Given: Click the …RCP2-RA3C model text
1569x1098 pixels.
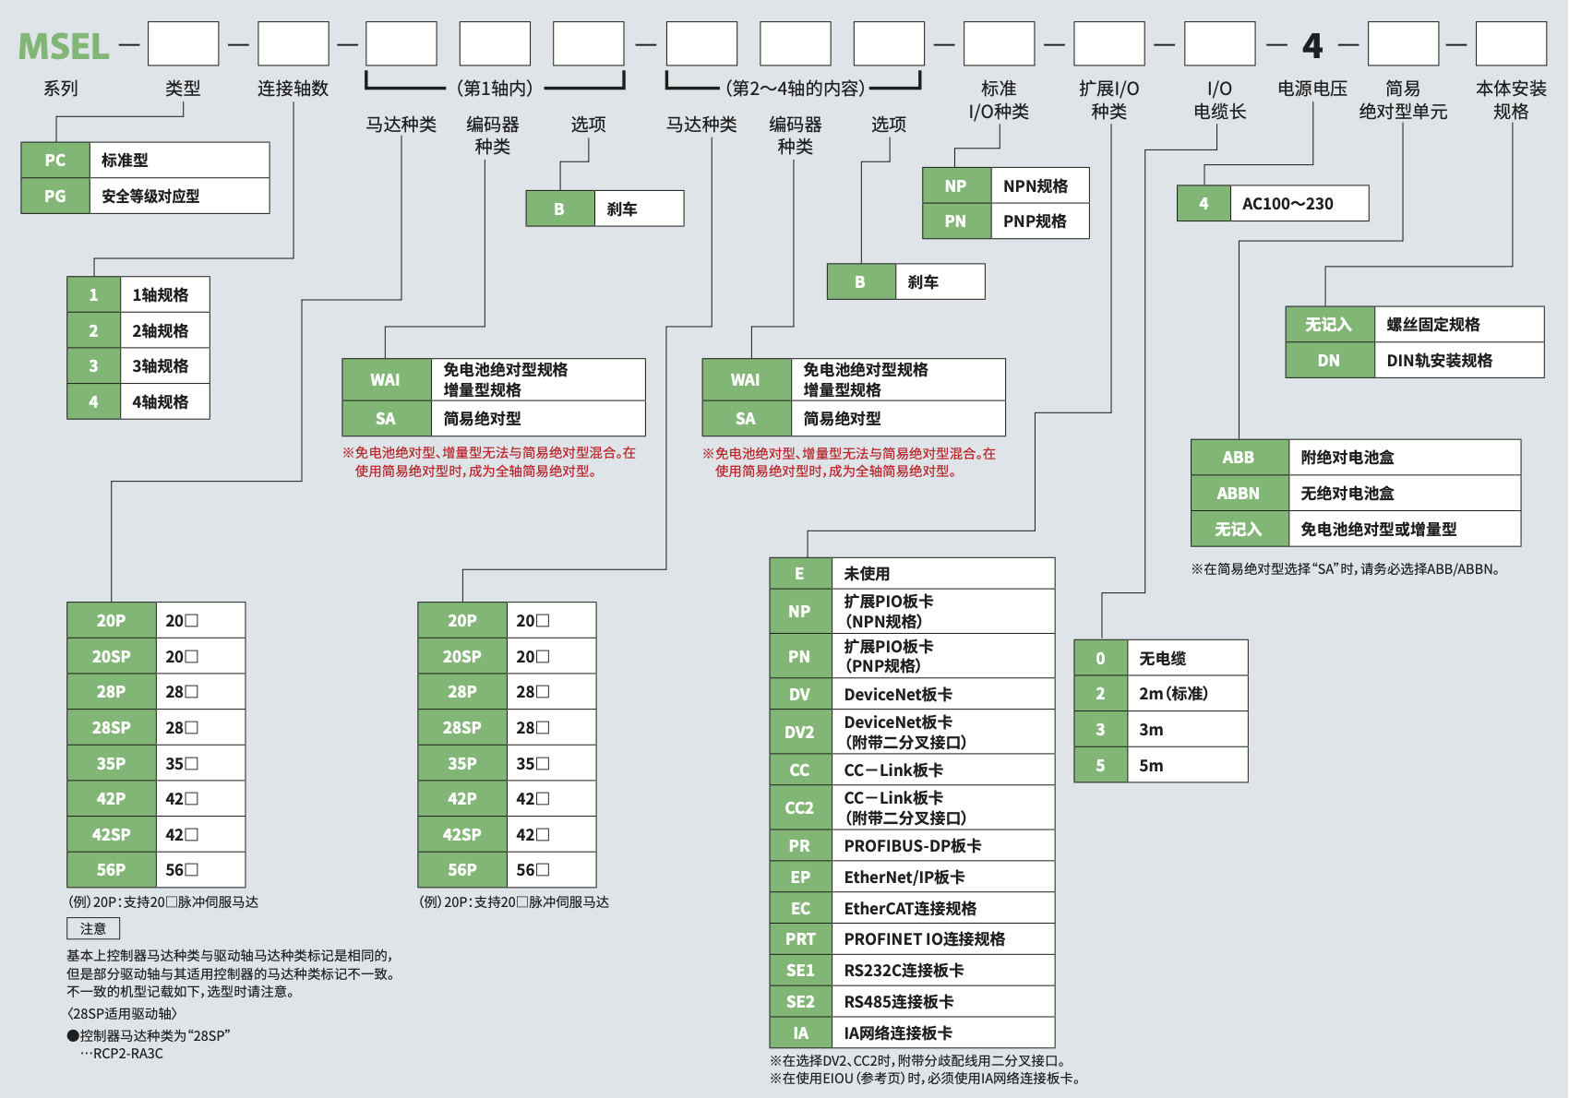Looking at the screenshot, I should pyautogui.click(x=122, y=1054).
